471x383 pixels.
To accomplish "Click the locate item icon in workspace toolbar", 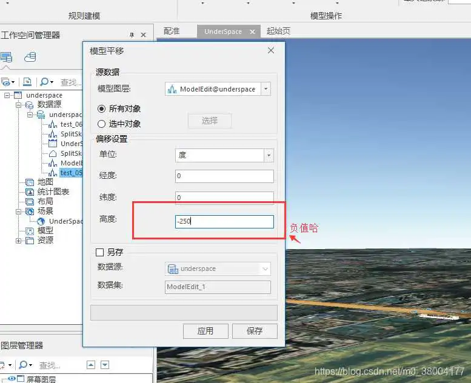I will (x=27, y=82).
